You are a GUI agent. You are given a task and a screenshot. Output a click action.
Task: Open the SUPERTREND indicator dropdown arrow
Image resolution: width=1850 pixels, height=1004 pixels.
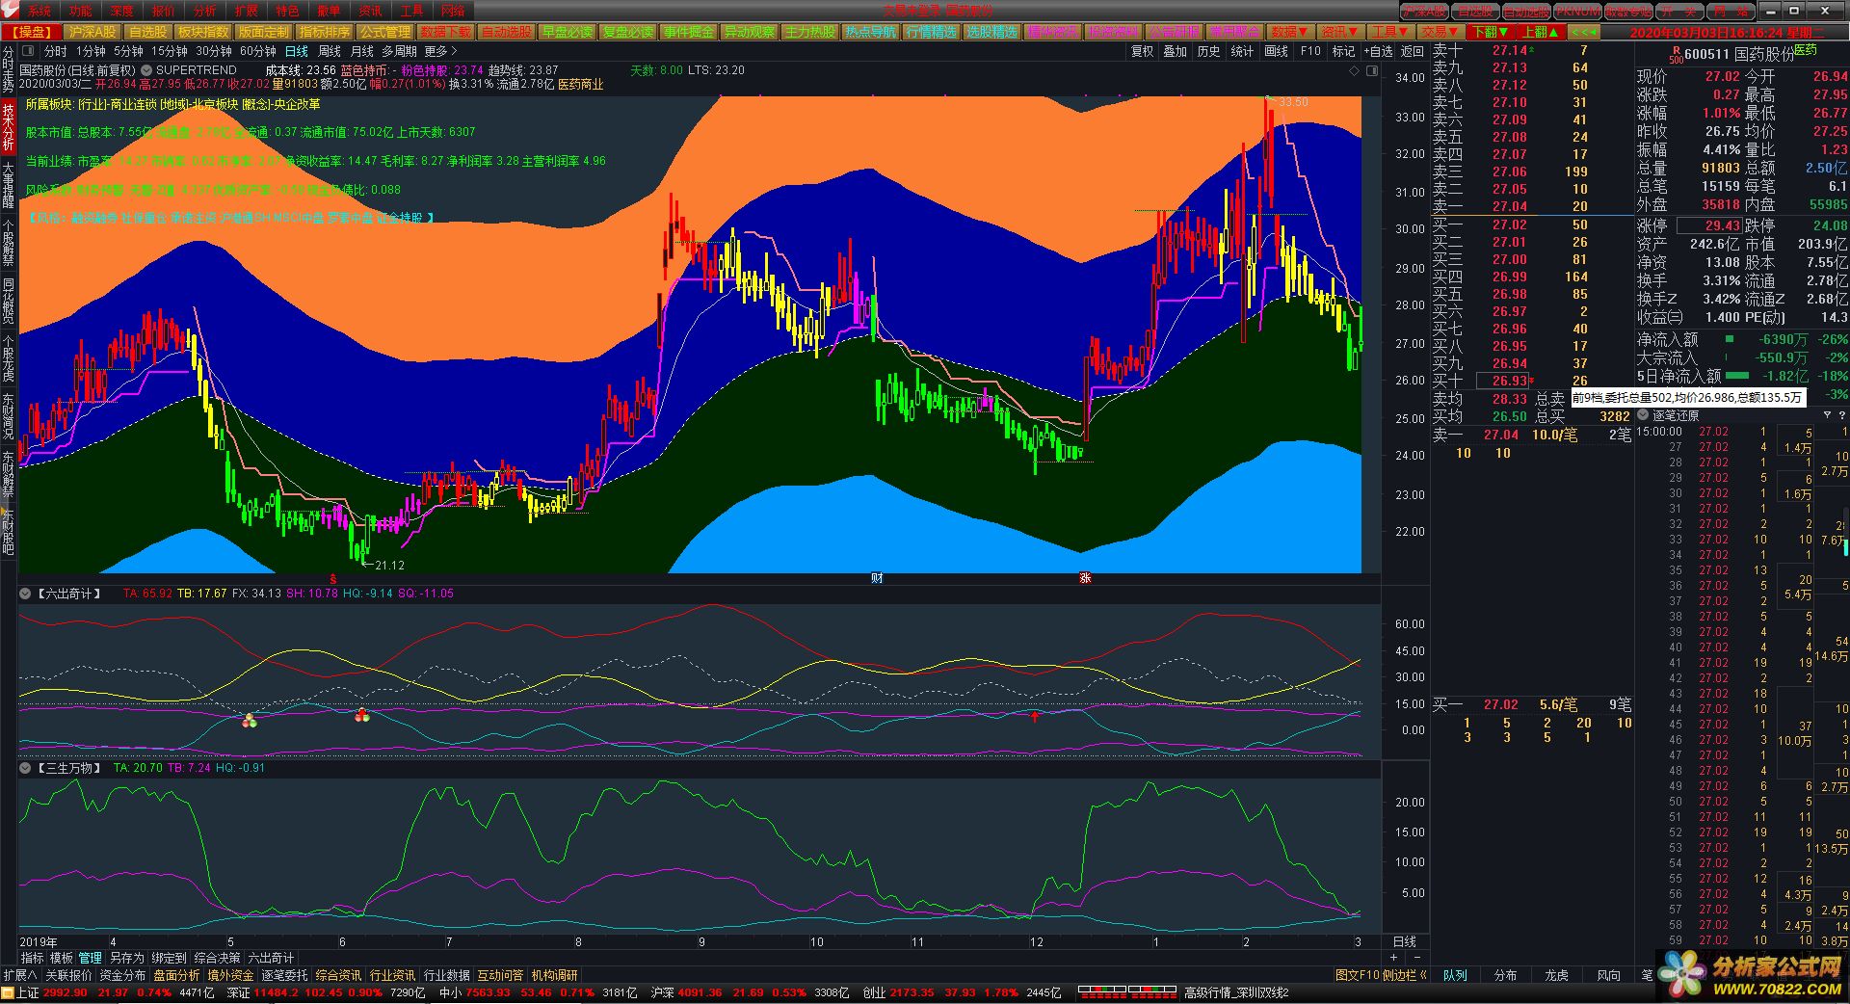tap(146, 70)
